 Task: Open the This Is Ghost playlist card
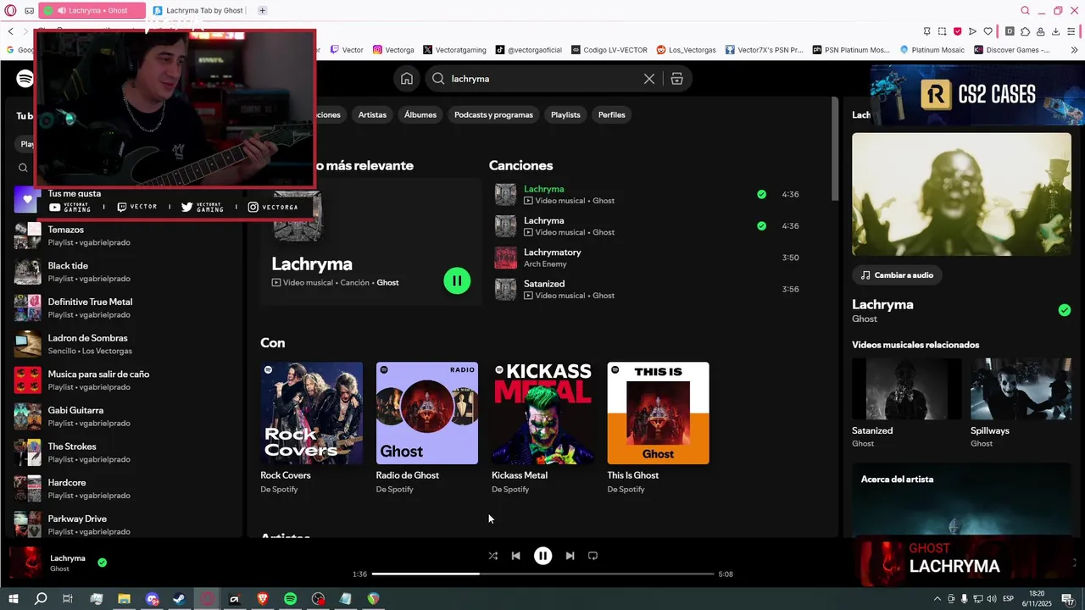pyautogui.click(x=658, y=429)
